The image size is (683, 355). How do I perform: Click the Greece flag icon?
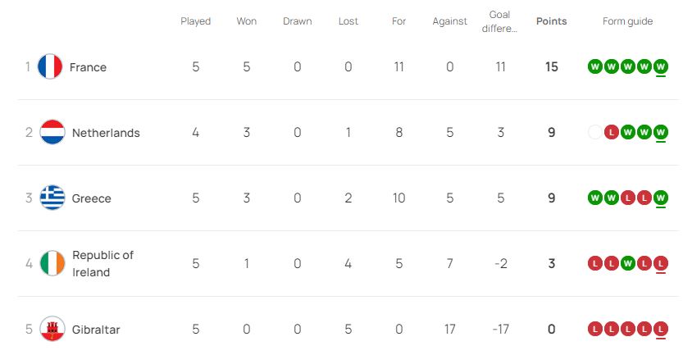pos(52,198)
